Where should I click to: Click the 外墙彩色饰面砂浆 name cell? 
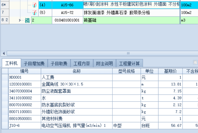(x=77, y=112)
